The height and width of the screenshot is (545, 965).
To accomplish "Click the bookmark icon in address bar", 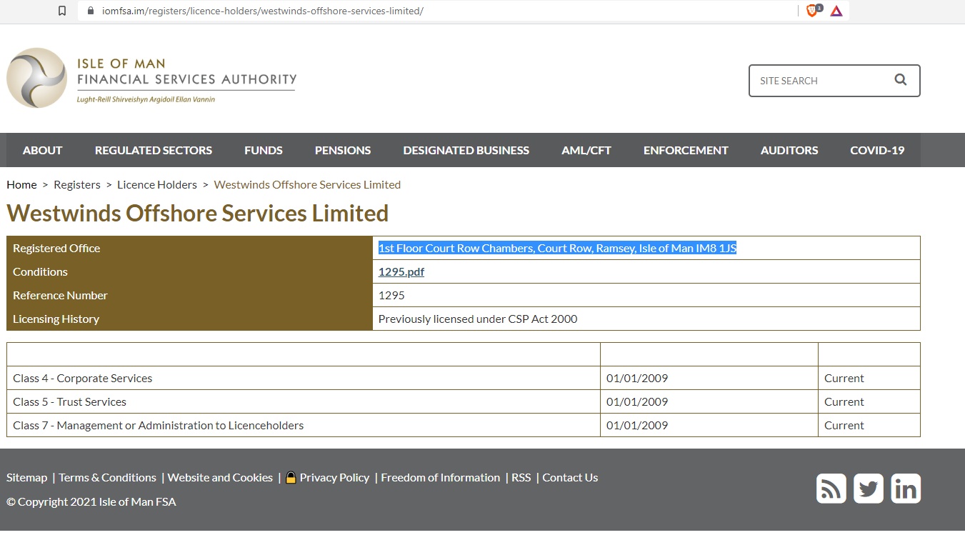I will click(x=62, y=11).
